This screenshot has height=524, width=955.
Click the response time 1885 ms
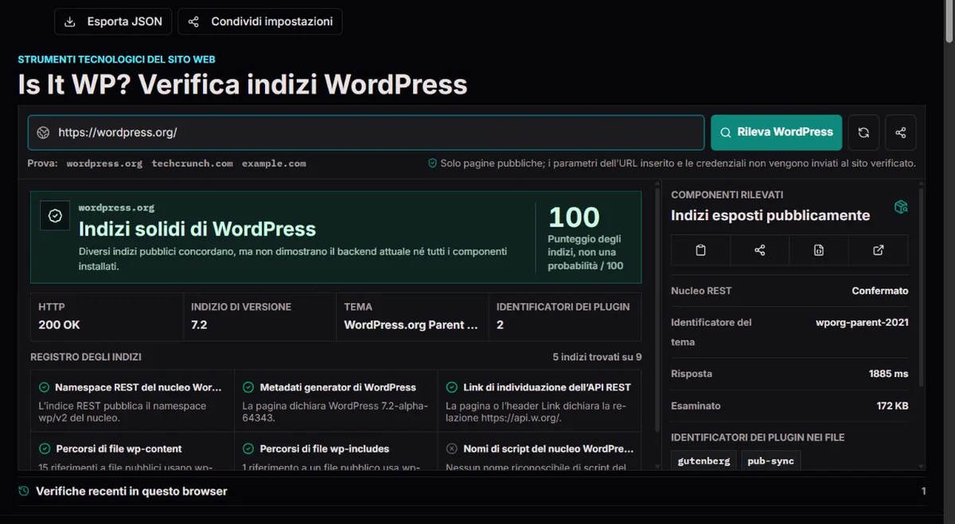coord(888,374)
